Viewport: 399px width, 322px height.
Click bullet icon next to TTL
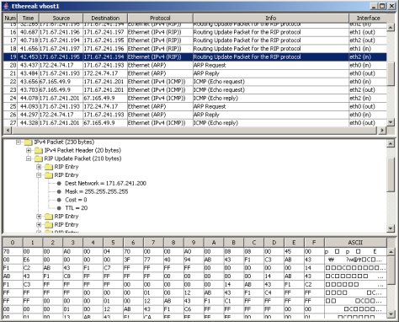point(59,208)
